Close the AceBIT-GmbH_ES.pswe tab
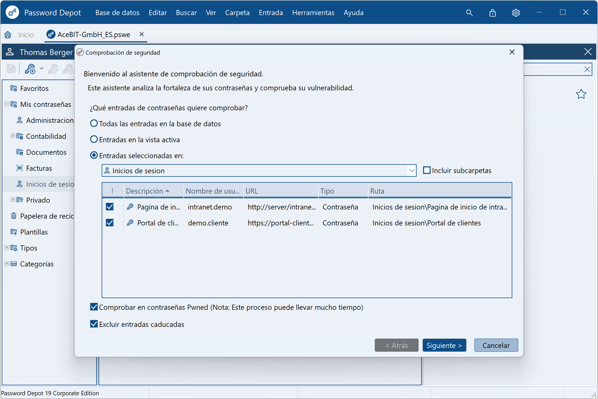The height and width of the screenshot is (399, 598). (x=142, y=34)
